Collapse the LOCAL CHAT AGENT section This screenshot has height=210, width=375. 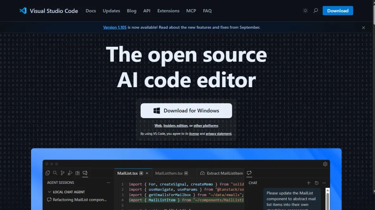(x=49, y=192)
